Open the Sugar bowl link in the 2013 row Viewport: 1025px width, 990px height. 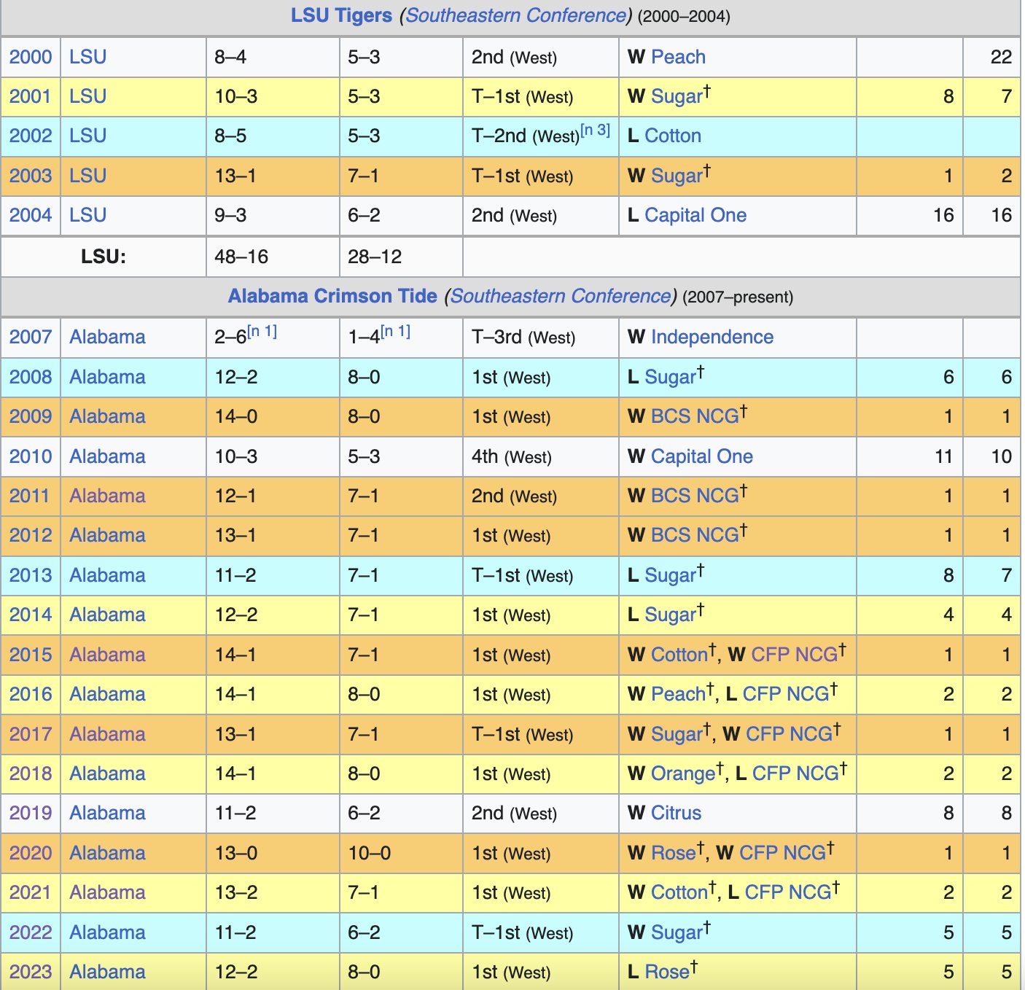(x=670, y=575)
